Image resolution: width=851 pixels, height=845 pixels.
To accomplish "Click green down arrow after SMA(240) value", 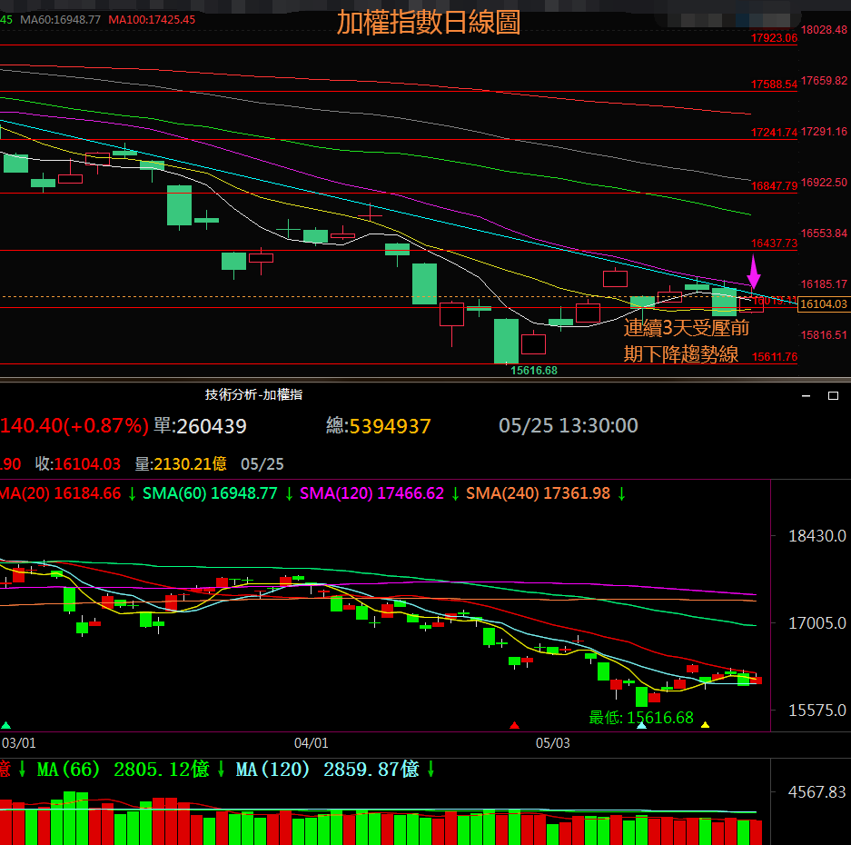I will pos(622,494).
